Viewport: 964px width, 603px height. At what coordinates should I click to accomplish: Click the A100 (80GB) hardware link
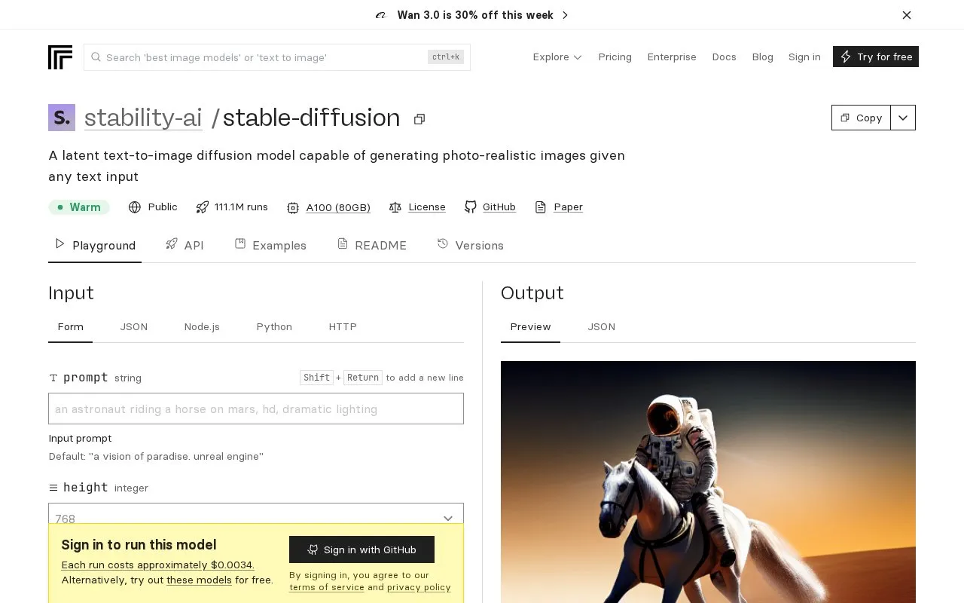[338, 207]
